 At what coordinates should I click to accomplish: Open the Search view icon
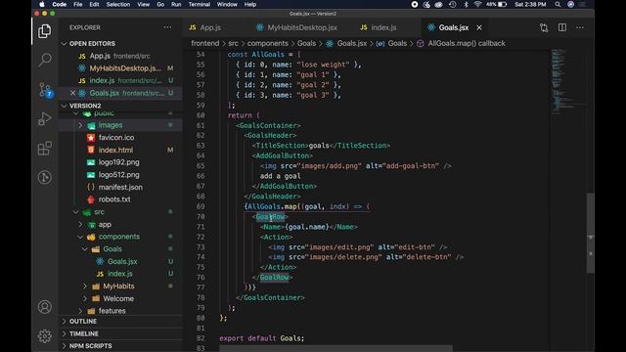(45, 60)
